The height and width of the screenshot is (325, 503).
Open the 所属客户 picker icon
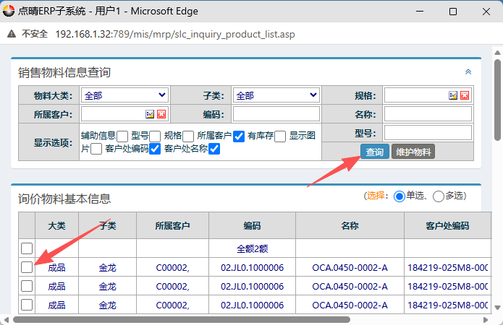click(150, 114)
